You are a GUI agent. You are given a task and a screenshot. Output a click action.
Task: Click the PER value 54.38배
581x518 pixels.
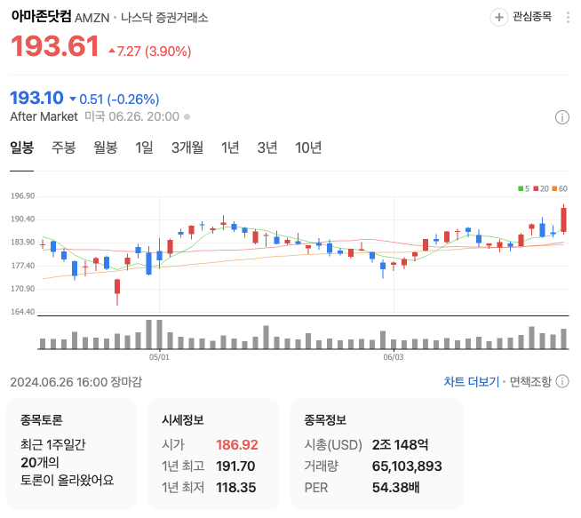tap(395, 488)
